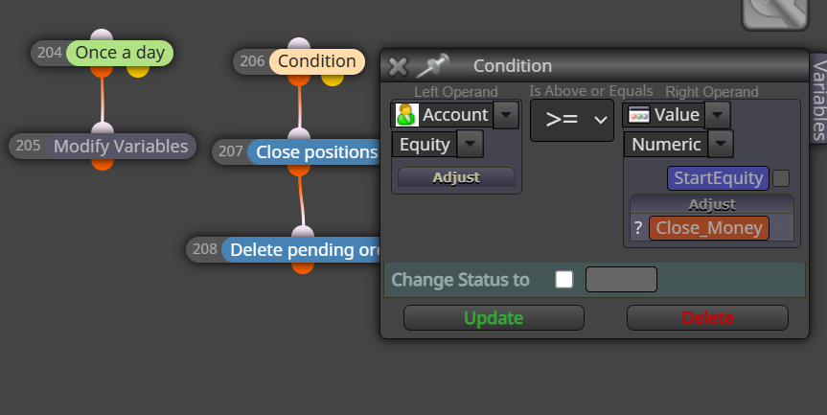Click the question mark next to Close_Money
This screenshot has height=415, width=827.
pyautogui.click(x=638, y=228)
